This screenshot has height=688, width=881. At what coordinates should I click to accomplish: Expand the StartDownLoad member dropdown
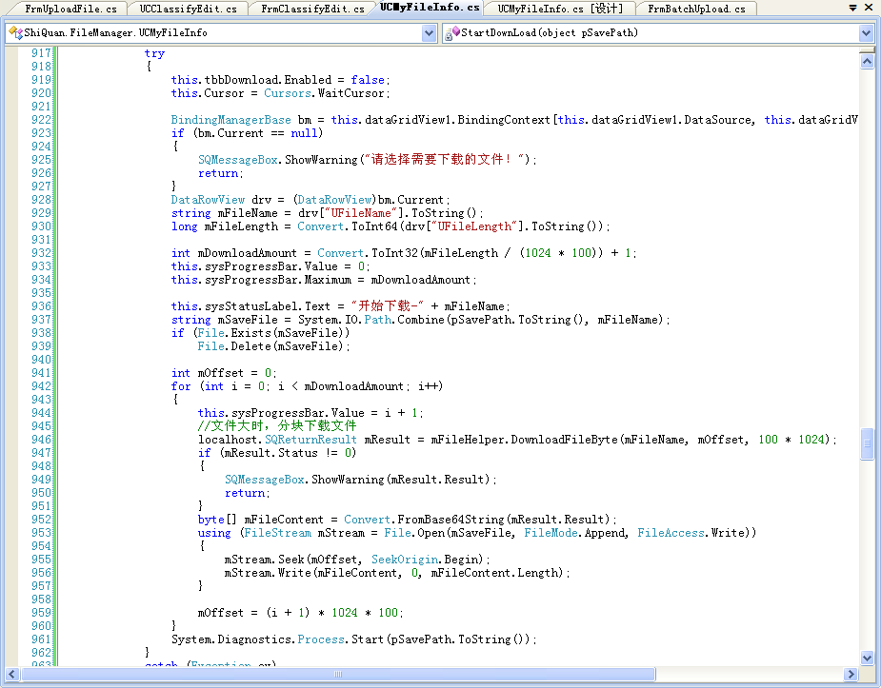[866, 33]
